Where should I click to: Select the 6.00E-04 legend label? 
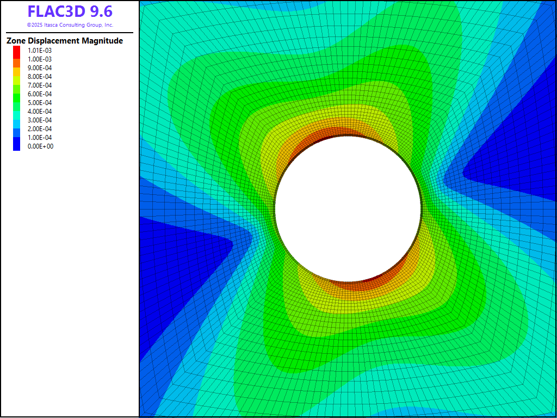40,94
